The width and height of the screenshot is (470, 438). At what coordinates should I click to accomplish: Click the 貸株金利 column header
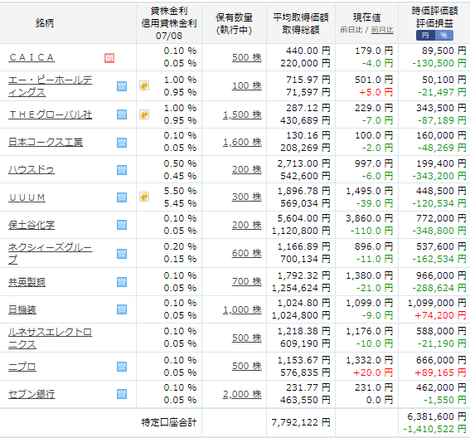(x=169, y=11)
